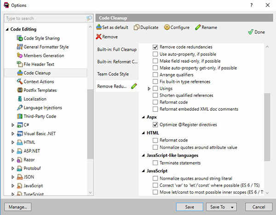
Task: Click the Visual Basic .NET icon
Action: tap(20, 133)
